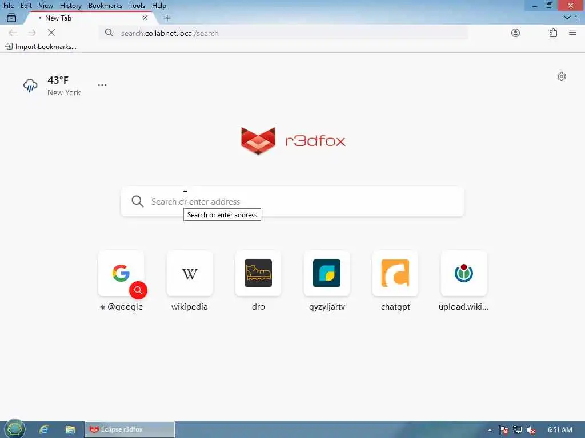Open the application hamburger menu
Viewport: 585px width, 438px height.
pos(572,33)
